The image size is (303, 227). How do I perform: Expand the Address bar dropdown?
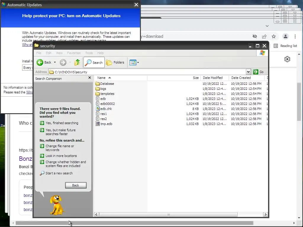[x=248, y=72]
